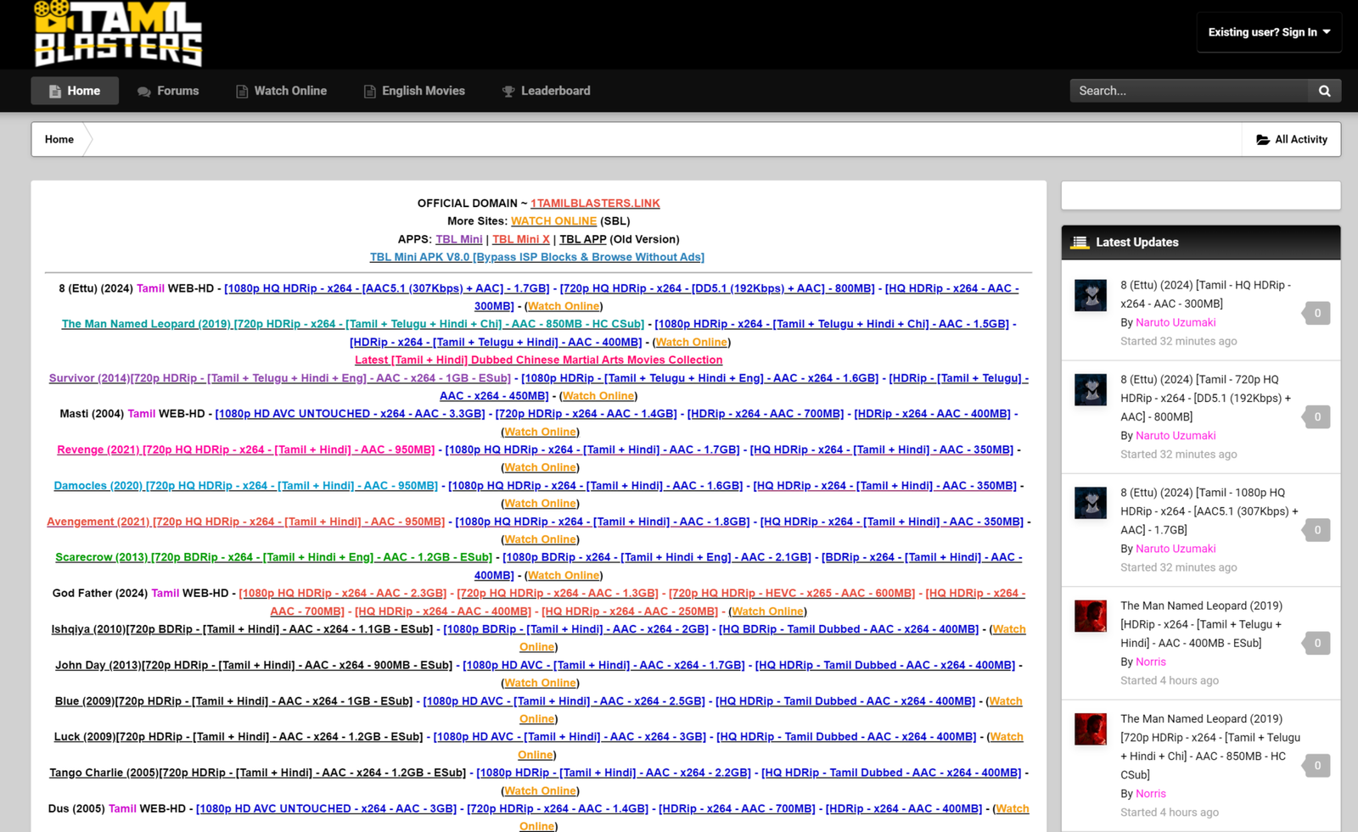
Task: Open the TBL Mini APK V8.0 link
Action: pyautogui.click(x=537, y=257)
